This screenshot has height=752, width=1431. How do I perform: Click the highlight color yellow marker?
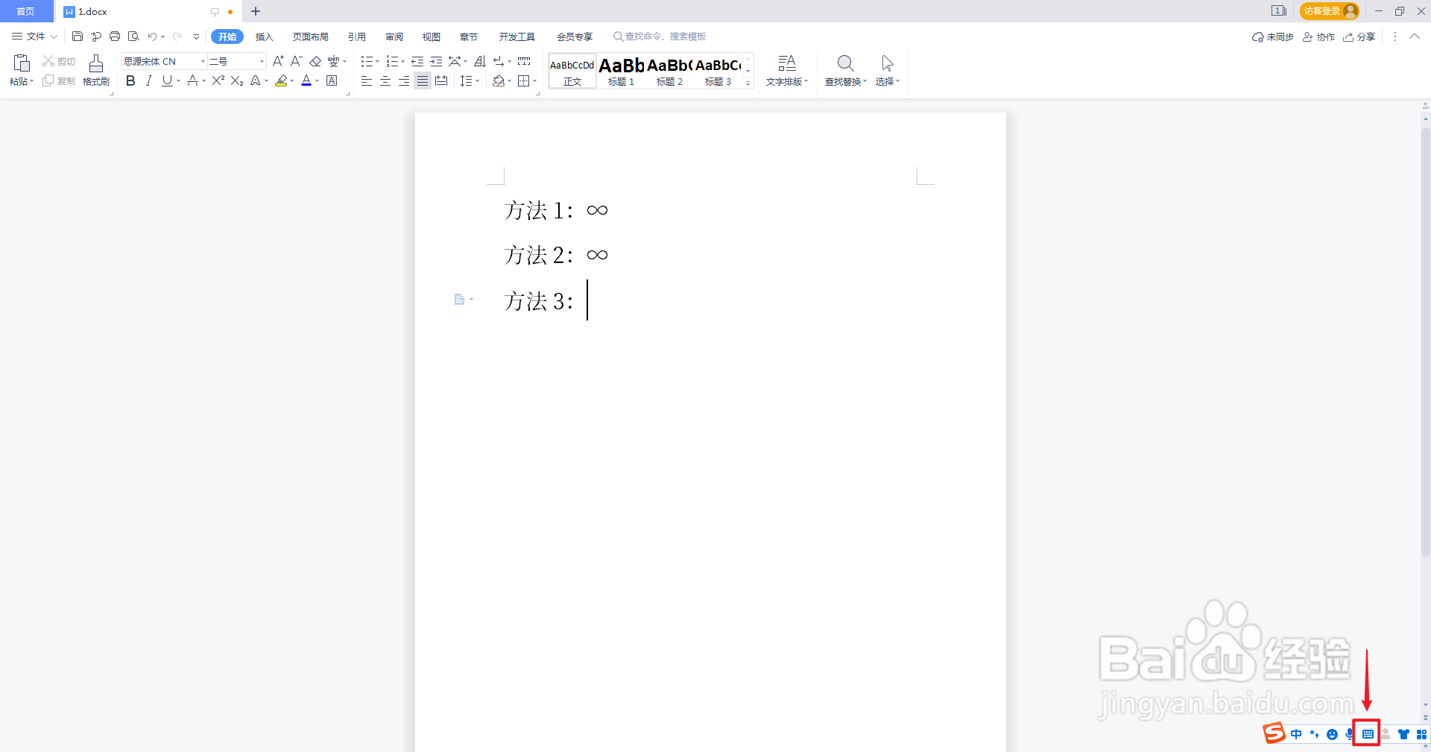point(281,80)
